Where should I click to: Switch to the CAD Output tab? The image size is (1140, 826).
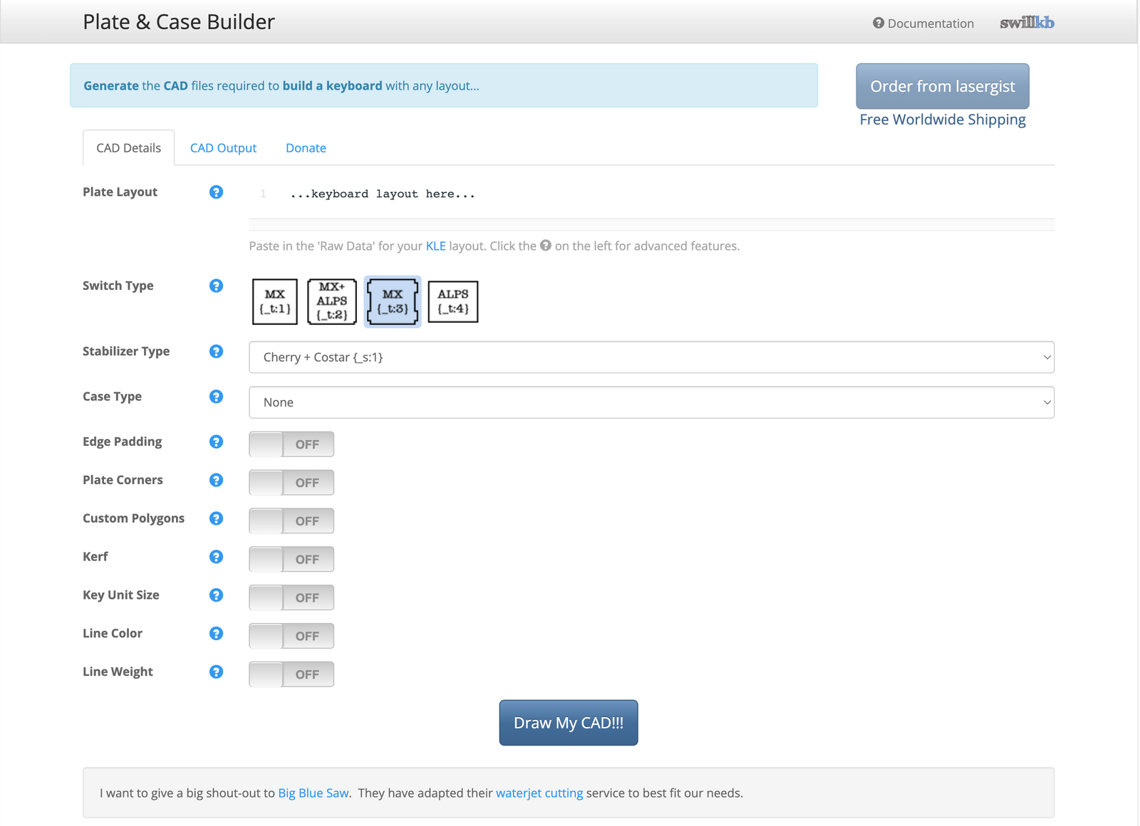click(223, 148)
